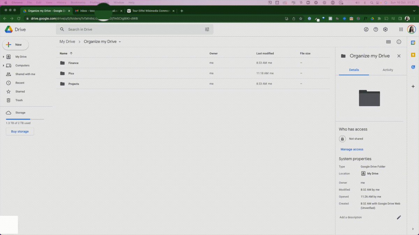
Task: Click the File size column header
Action: tap(305, 54)
